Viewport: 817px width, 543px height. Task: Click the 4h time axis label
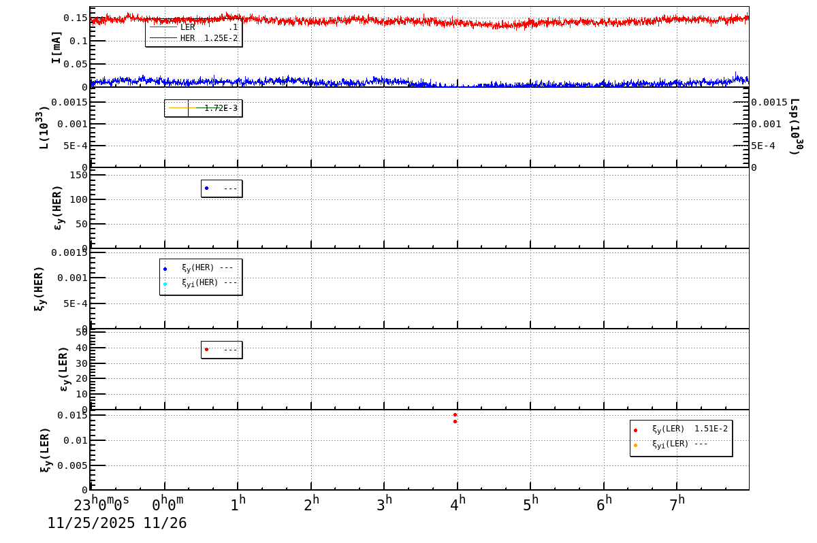[x=458, y=504]
